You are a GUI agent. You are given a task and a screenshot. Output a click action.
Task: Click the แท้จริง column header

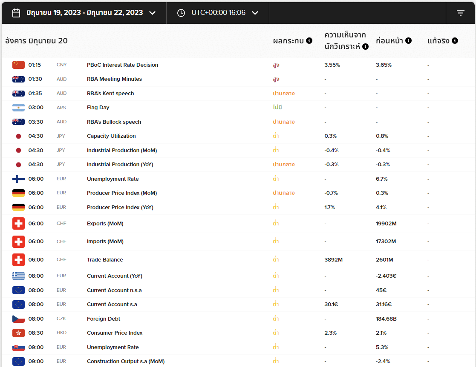pyautogui.click(x=438, y=40)
